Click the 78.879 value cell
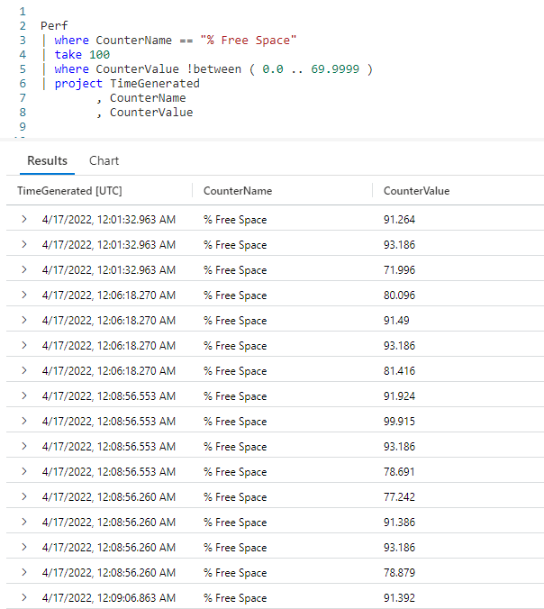 click(x=399, y=572)
